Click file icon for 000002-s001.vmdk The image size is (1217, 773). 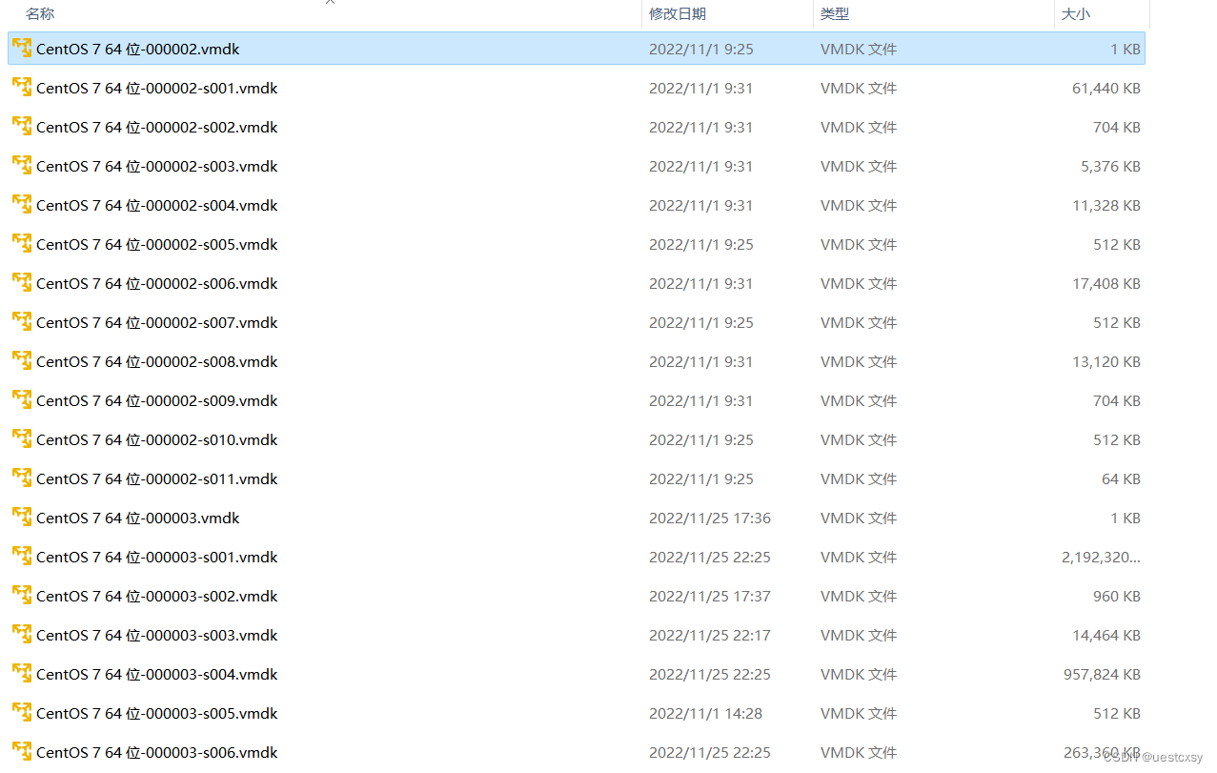[22, 87]
